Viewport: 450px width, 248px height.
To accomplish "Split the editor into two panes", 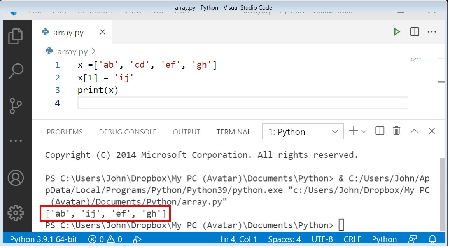I will click(x=415, y=32).
